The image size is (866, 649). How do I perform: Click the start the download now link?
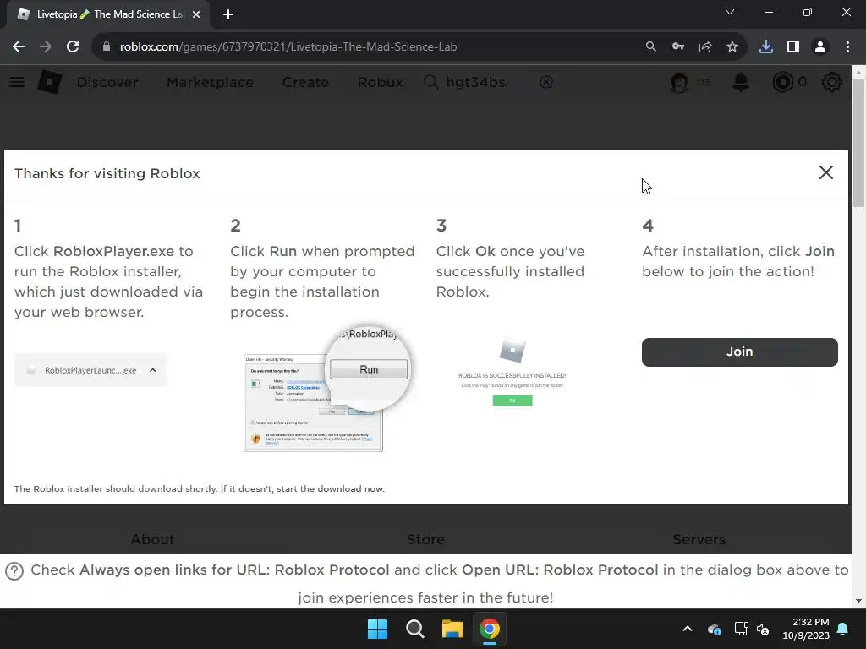pos(331,489)
